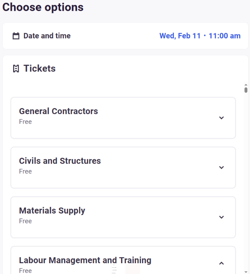Click Free price under General Contractors
This screenshot has height=274, width=250.
tap(25, 122)
